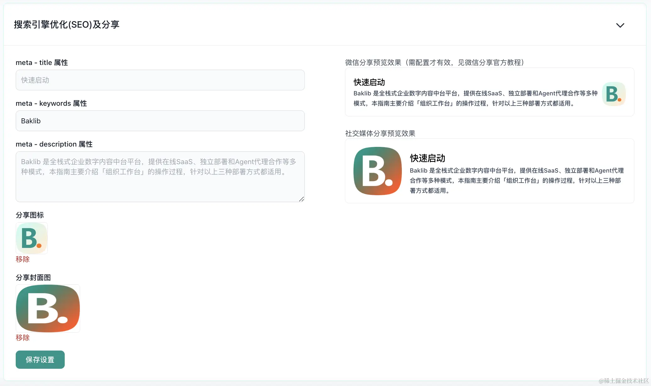Click the meta title input field
Screen dimensions: 651x386
point(160,80)
